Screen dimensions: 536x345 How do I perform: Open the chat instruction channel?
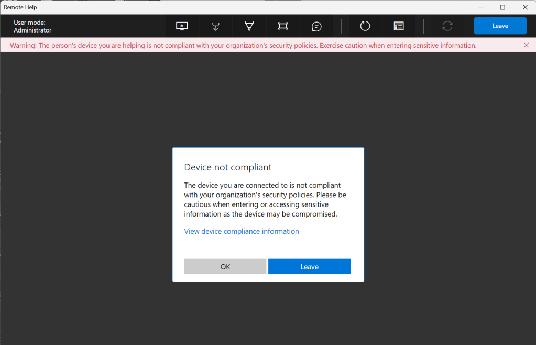316,26
